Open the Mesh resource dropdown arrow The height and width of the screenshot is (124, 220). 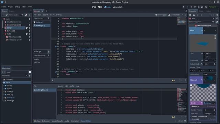[215, 31]
